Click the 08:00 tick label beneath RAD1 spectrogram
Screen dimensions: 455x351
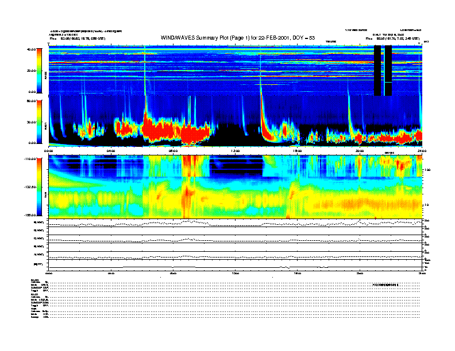click(x=173, y=151)
